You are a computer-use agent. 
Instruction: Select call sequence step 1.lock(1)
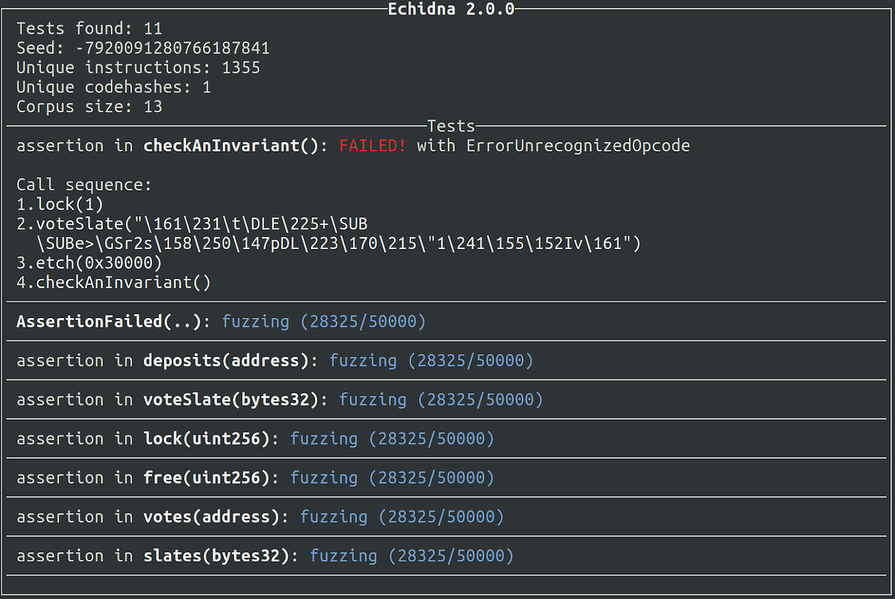click(60, 204)
